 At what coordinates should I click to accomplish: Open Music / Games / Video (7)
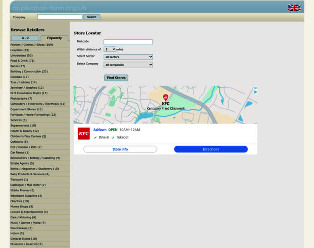click(x=28, y=223)
